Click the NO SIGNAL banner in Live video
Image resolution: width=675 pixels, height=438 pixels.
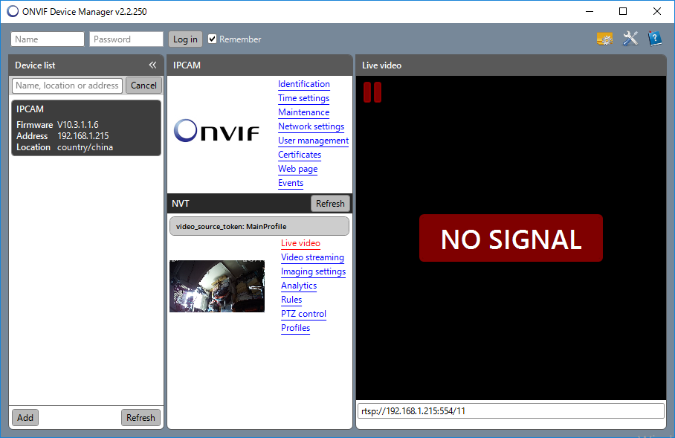click(511, 238)
